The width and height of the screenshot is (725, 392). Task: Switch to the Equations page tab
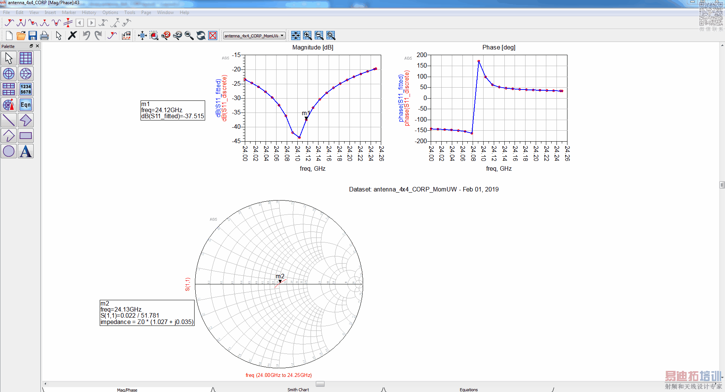click(468, 389)
